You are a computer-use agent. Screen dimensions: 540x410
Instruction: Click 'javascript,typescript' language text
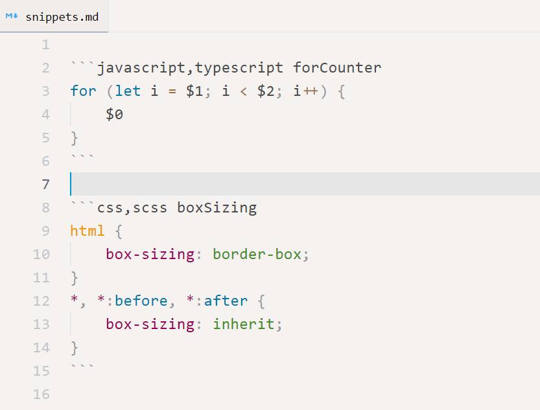click(x=191, y=68)
